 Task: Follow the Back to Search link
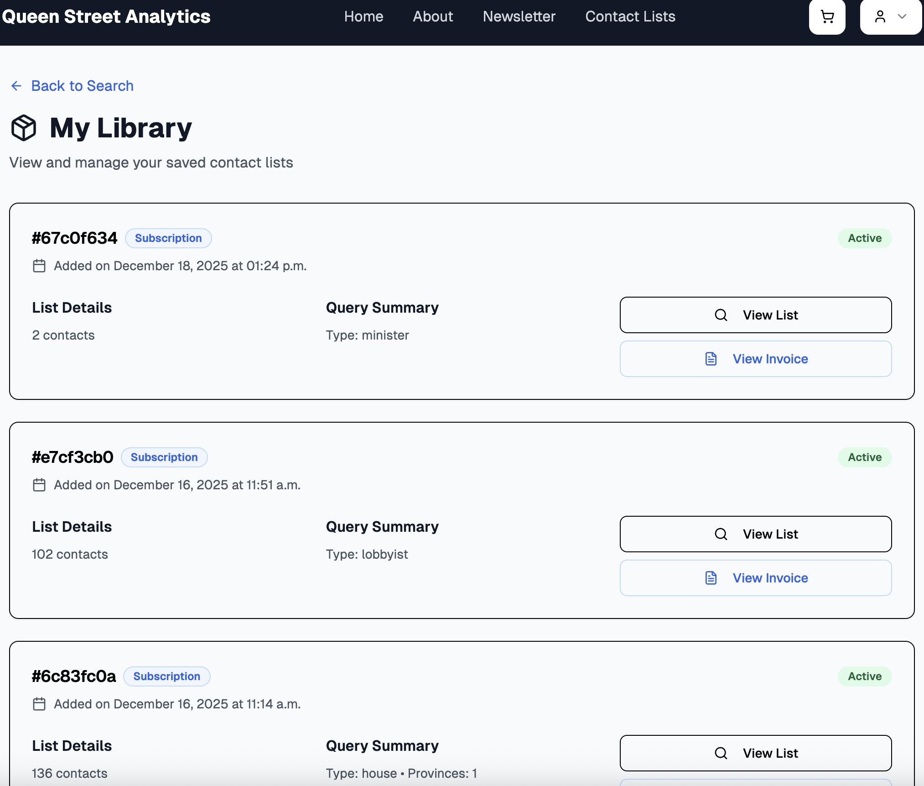pyautogui.click(x=82, y=86)
